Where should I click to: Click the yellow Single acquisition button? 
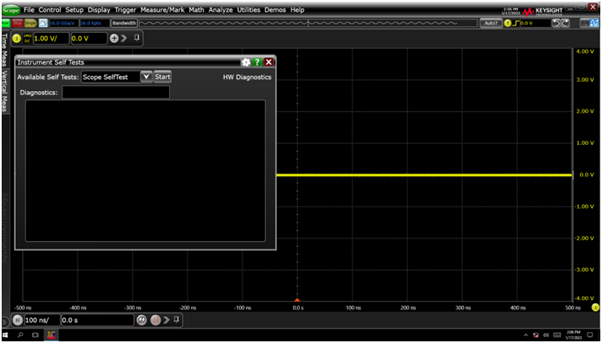(30, 23)
